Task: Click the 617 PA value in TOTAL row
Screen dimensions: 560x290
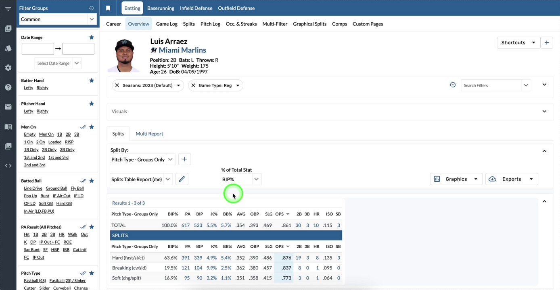Action: click(186, 226)
